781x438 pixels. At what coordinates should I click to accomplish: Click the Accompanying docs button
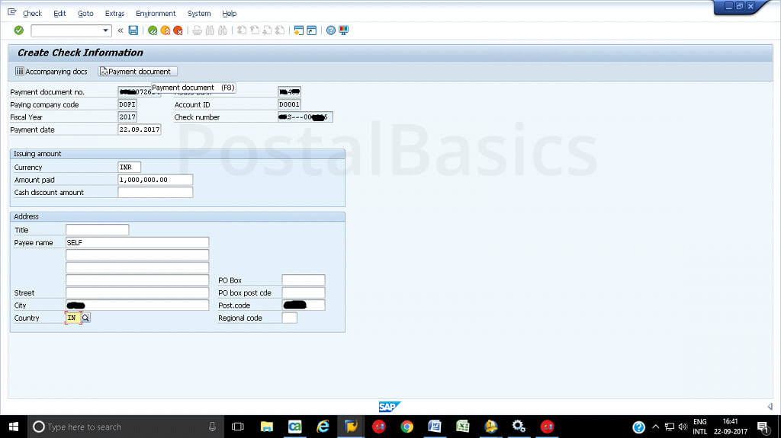(51, 72)
